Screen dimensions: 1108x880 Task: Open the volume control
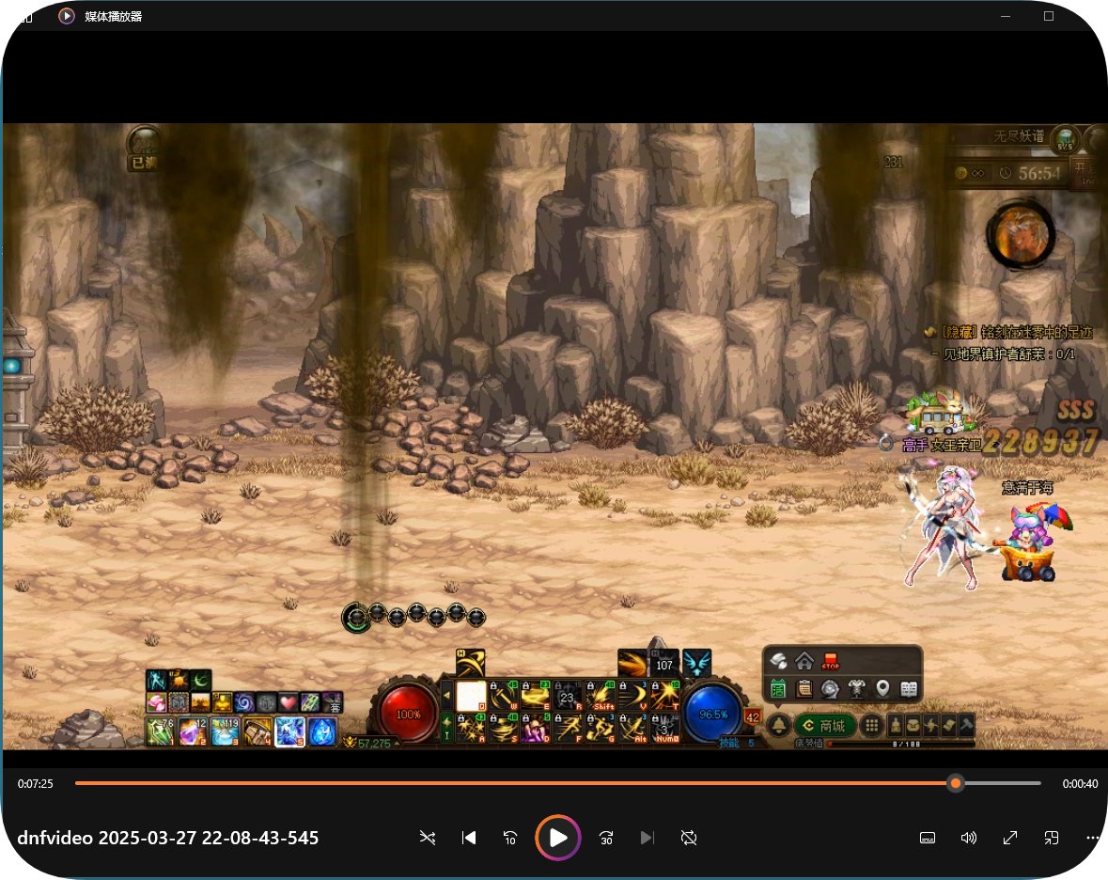pos(969,838)
